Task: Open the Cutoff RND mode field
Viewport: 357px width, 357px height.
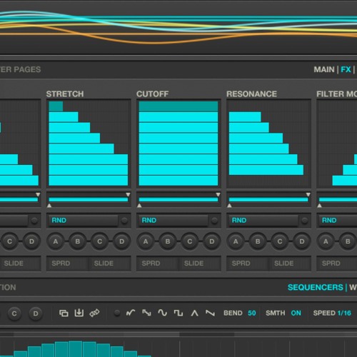Action: 174,221
